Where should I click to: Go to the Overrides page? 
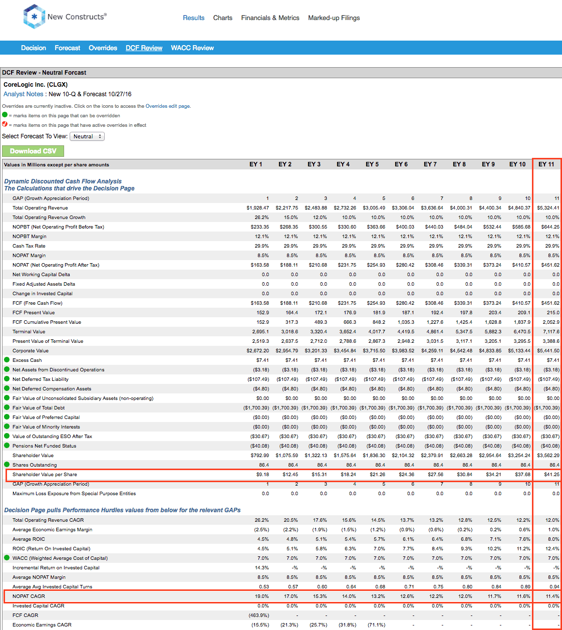tap(103, 48)
